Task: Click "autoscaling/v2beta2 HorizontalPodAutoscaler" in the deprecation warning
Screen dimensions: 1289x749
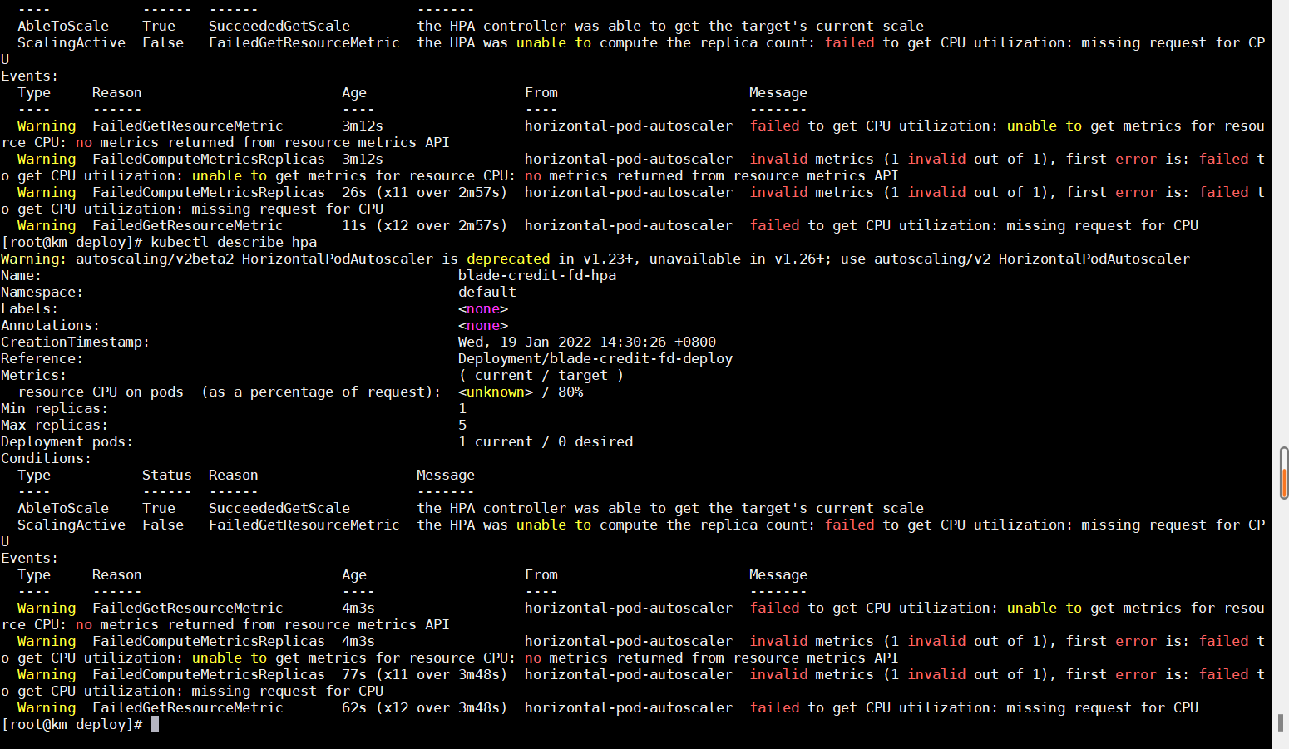Action: 254,259
